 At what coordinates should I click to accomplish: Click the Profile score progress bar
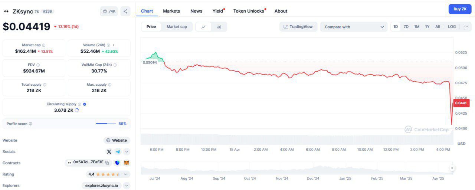pyautogui.click(x=105, y=124)
